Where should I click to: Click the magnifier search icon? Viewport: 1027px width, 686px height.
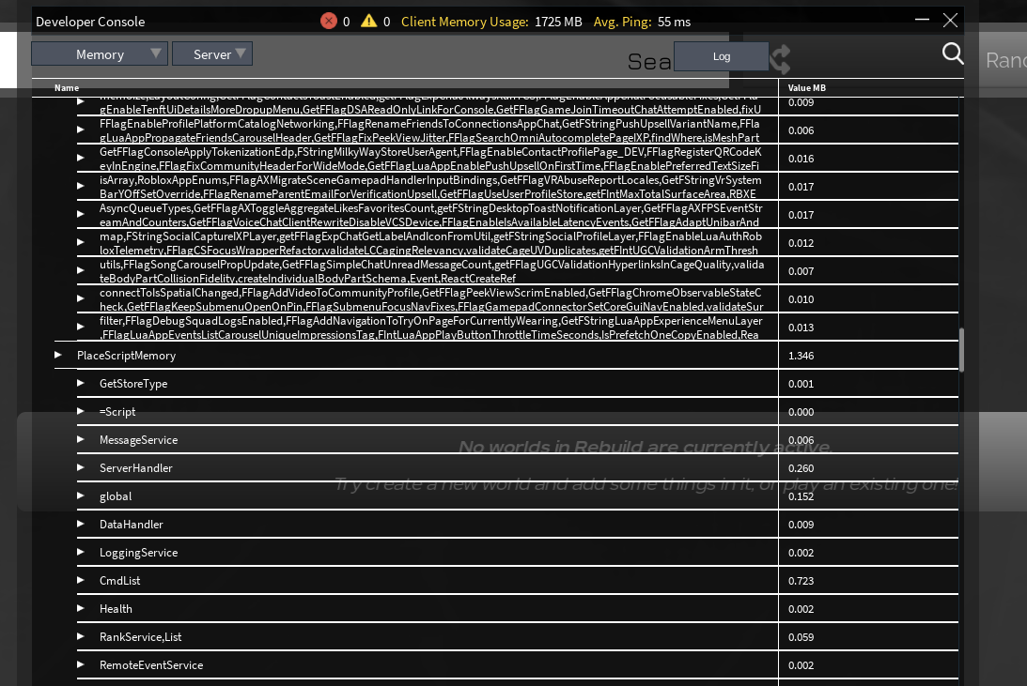pos(953,53)
